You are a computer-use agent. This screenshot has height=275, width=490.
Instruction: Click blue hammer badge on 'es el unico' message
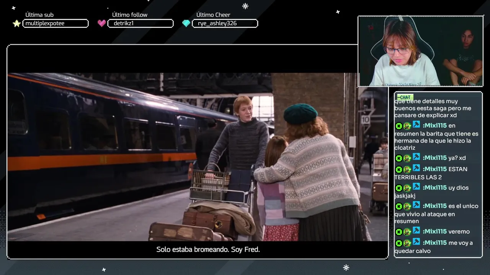(416, 205)
